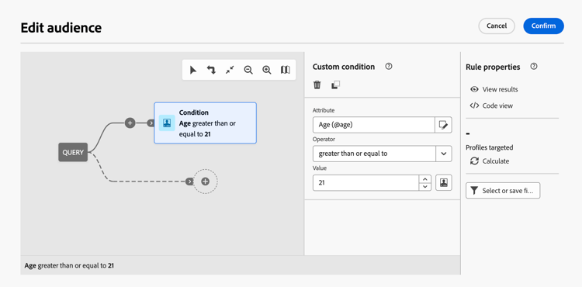Delete the custom condition with trash icon
582x287 pixels.
(317, 85)
